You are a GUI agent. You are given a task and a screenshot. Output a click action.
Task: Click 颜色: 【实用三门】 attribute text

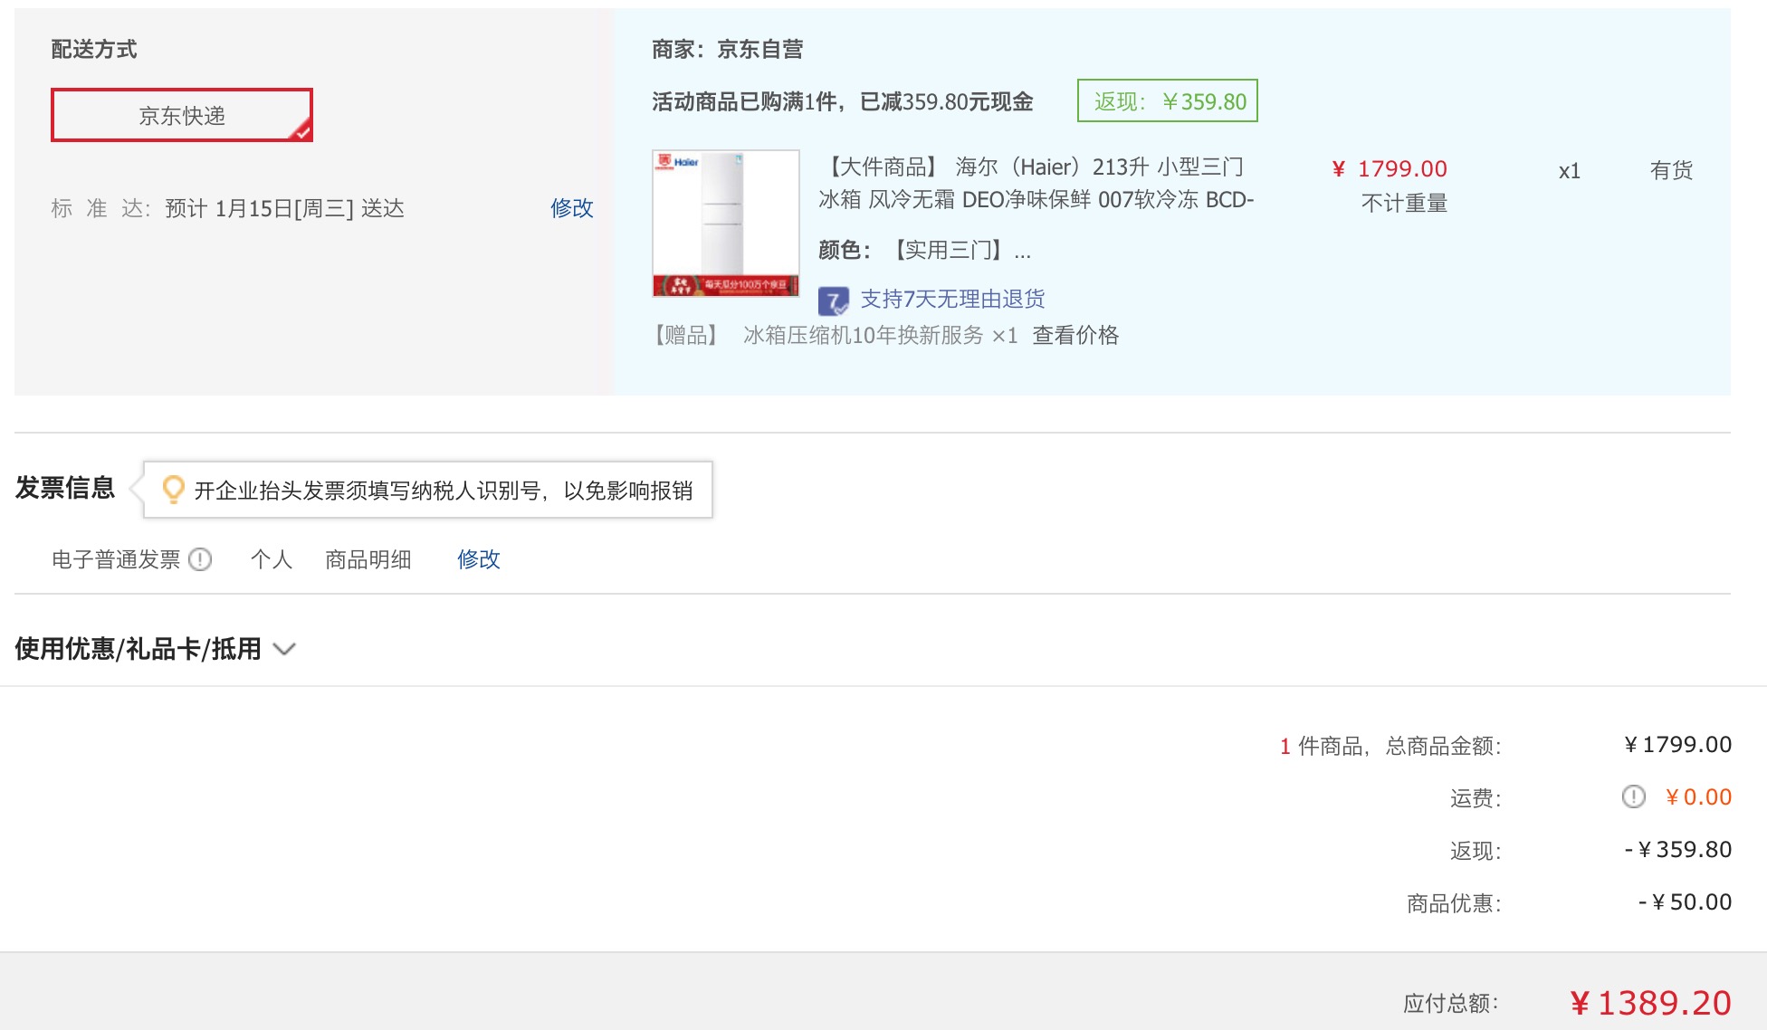(925, 250)
